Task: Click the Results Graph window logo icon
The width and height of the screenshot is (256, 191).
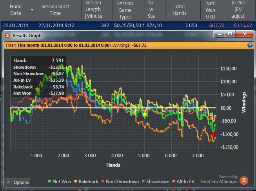Action: [7, 35]
